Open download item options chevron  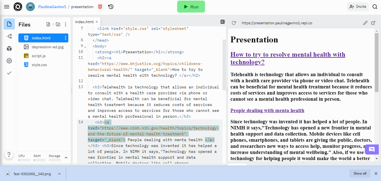point(59,174)
